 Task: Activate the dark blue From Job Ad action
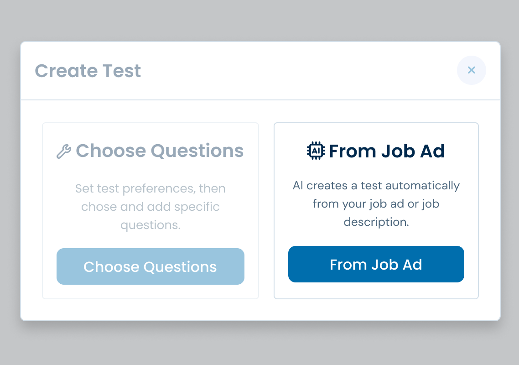click(x=376, y=264)
